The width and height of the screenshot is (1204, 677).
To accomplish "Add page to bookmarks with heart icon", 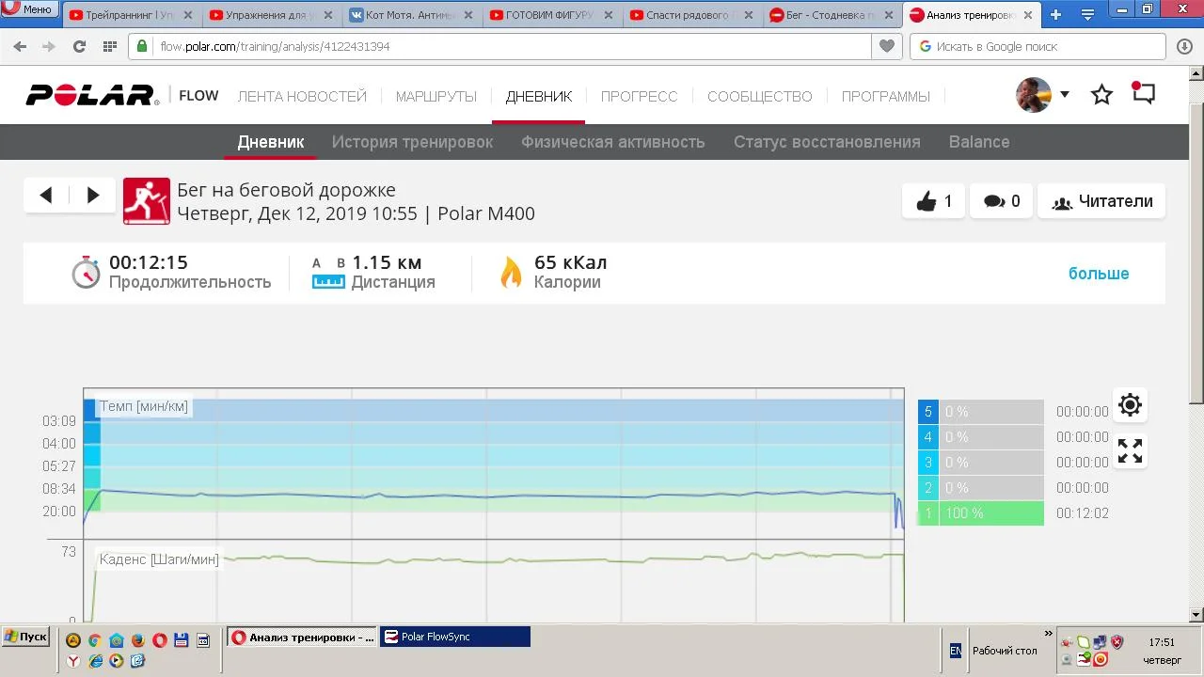I will click(885, 46).
